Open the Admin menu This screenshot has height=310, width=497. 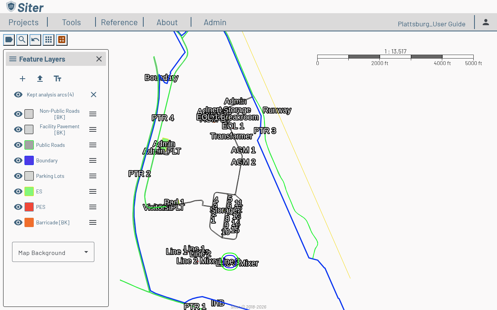click(x=215, y=22)
